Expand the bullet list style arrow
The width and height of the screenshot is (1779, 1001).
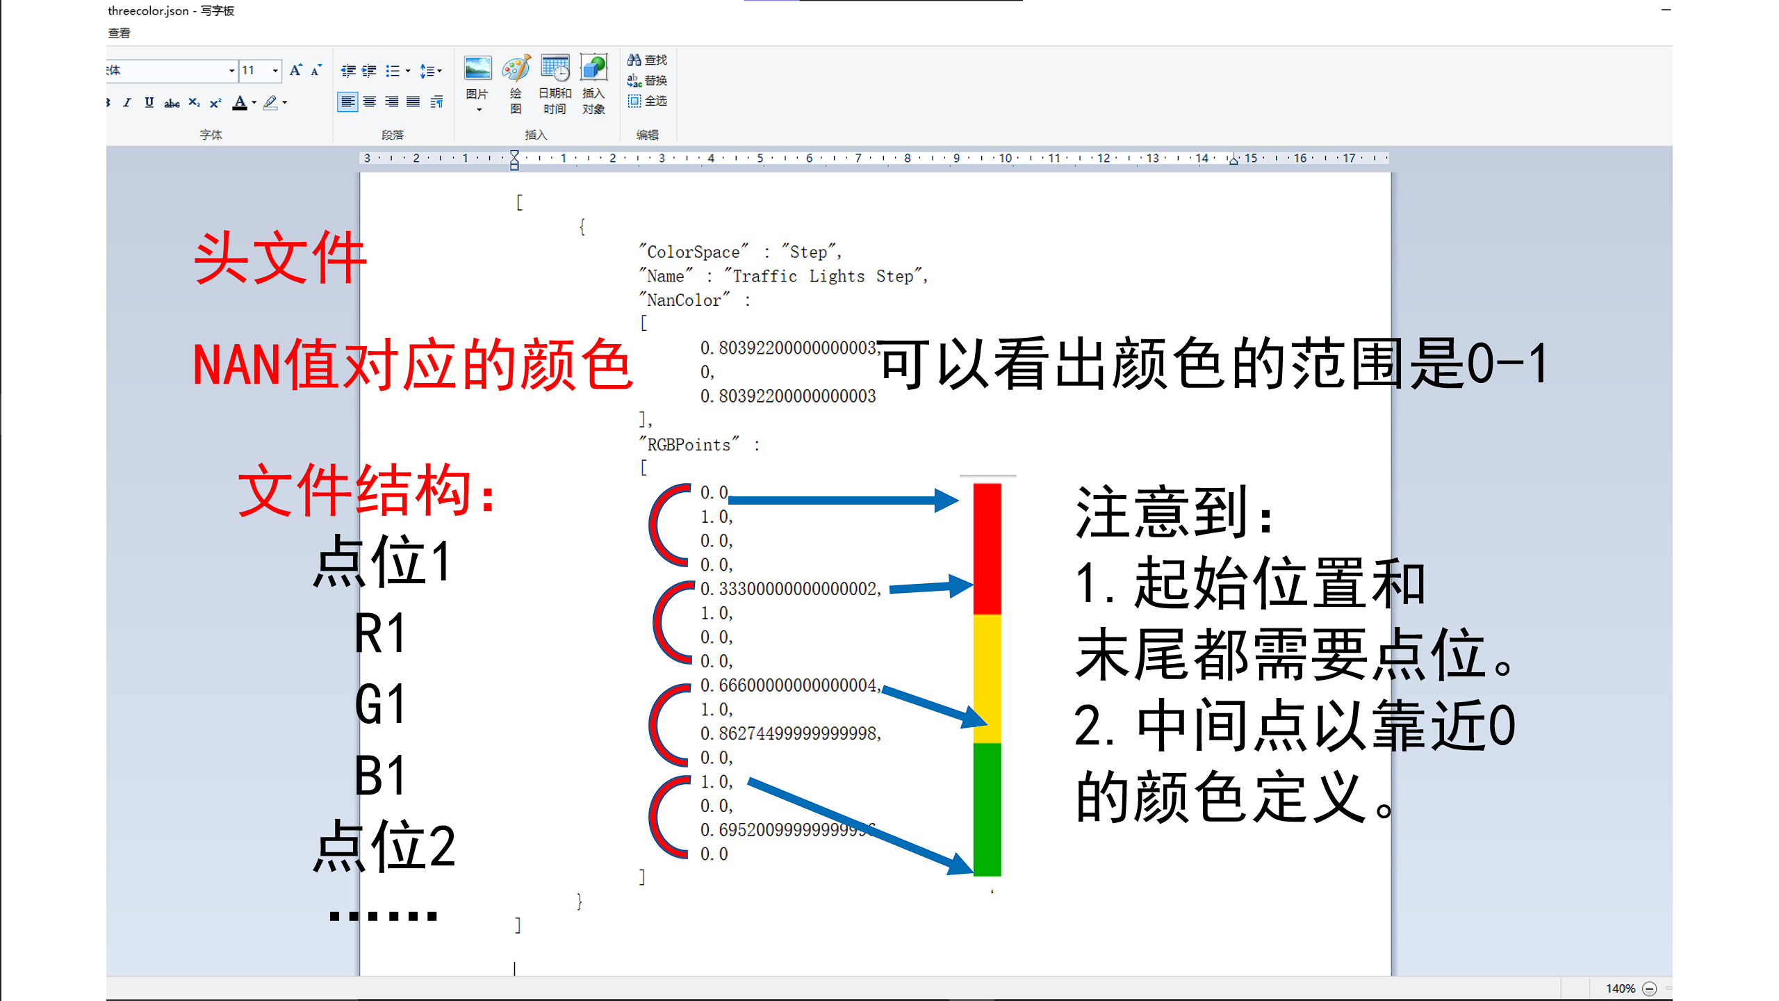point(408,71)
